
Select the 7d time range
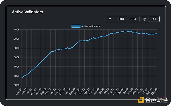(110, 19)
